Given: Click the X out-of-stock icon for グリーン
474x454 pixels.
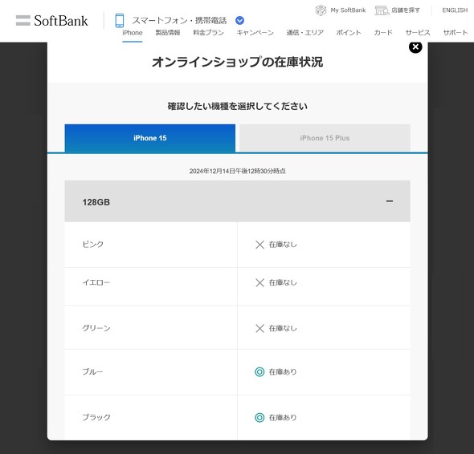Looking at the screenshot, I should (x=259, y=328).
